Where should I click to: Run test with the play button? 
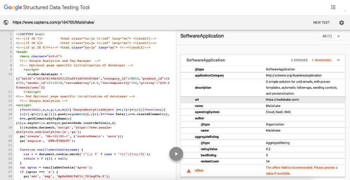click(x=176, y=154)
